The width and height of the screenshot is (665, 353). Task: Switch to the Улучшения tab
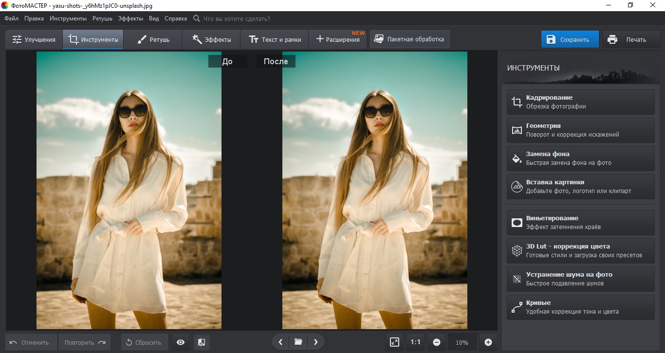(34, 39)
